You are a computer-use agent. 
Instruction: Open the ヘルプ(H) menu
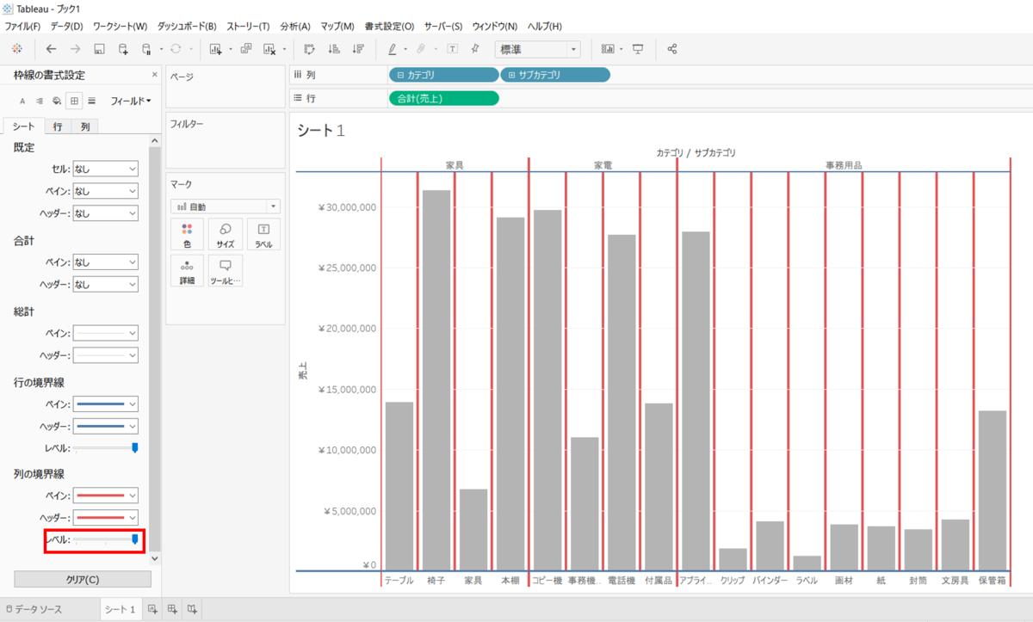(544, 26)
